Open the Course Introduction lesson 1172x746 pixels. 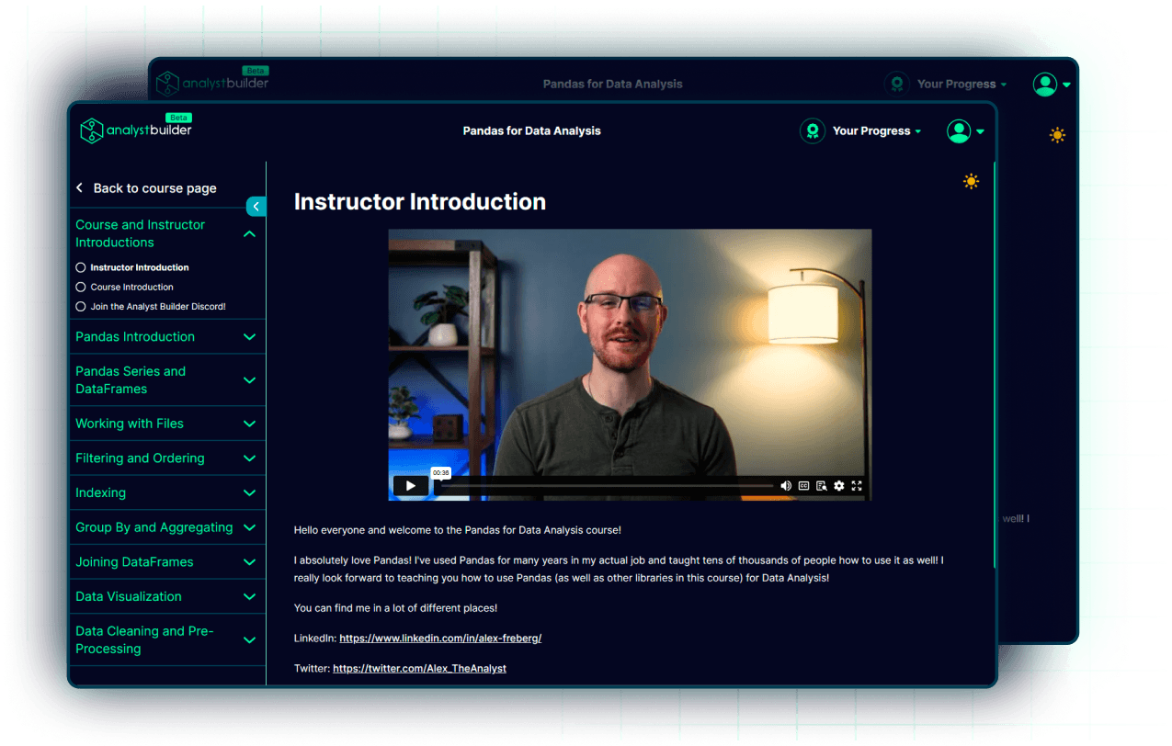pos(131,288)
